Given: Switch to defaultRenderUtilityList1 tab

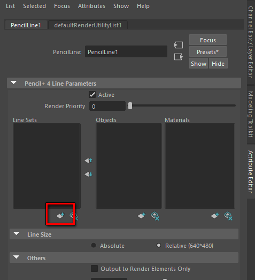Looking at the screenshot, I should [x=88, y=25].
